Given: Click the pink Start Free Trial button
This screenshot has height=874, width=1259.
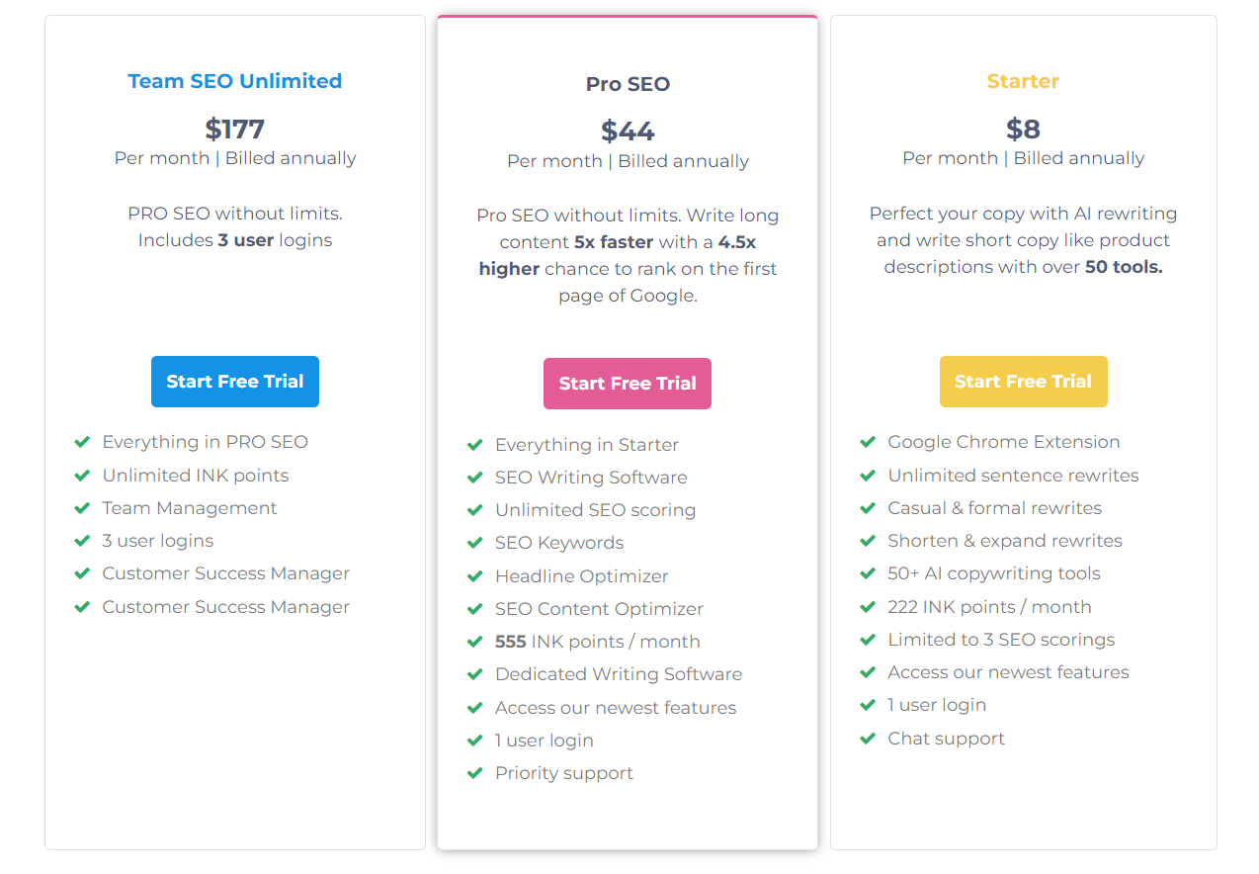Looking at the screenshot, I should pyautogui.click(x=628, y=384).
